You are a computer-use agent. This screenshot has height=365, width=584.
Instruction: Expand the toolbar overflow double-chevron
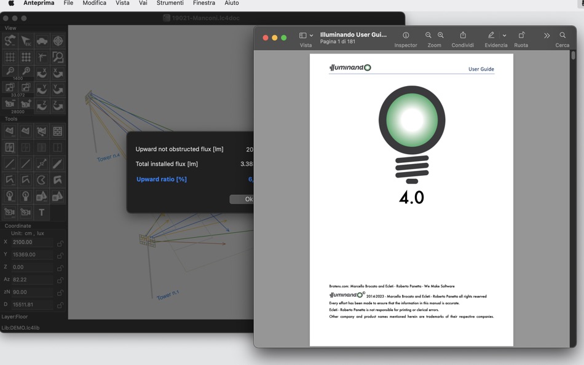point(547,36)
